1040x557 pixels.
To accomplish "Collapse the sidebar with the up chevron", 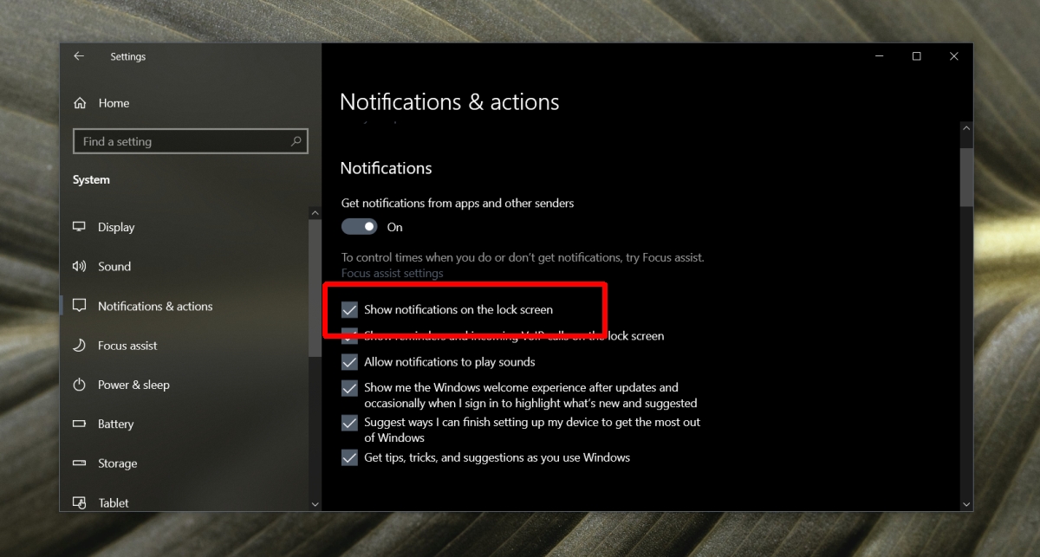I will tap(315, 211).
